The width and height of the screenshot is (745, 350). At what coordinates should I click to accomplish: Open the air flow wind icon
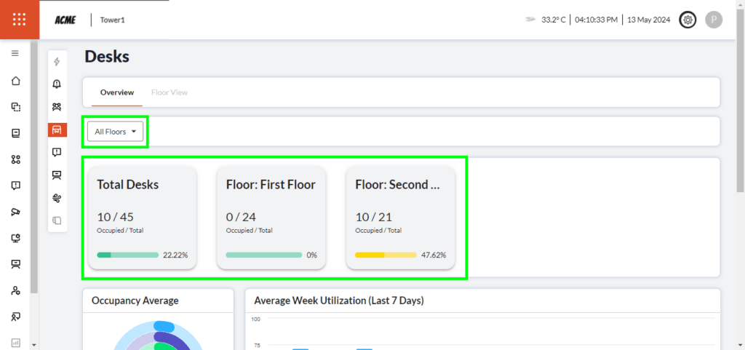(57, 198)
